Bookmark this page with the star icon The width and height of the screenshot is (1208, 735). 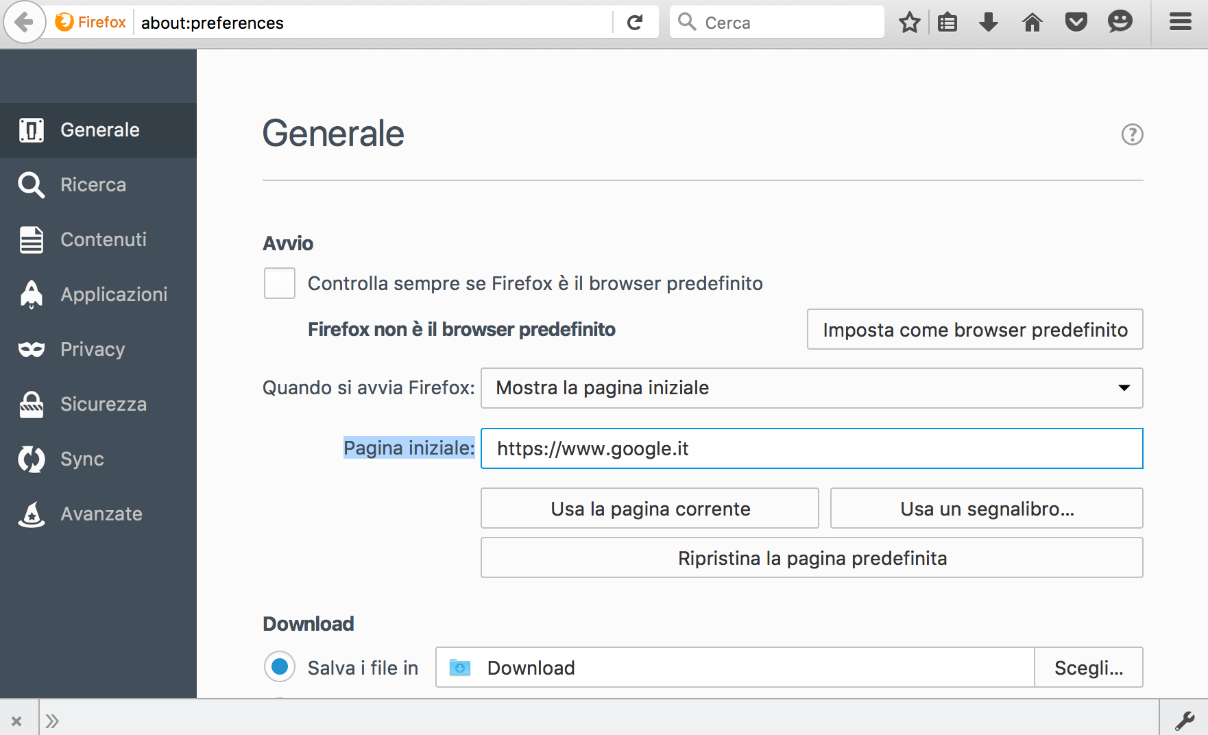click(909, 23)
